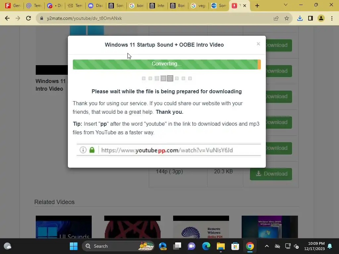Open the Windows Start menu
The image size is (339, 254).
tap(73, 246)
